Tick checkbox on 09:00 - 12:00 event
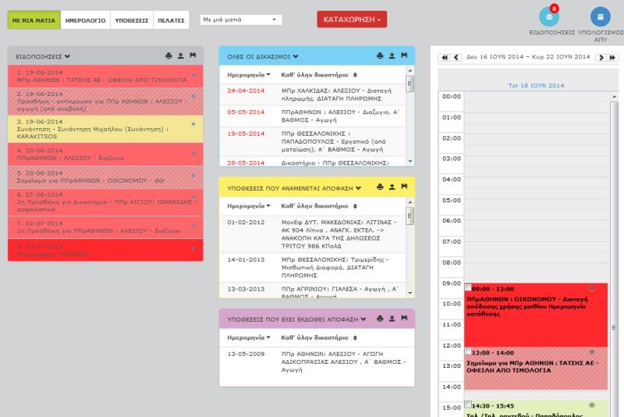The height and width of the screenshot is (417, 624). 468,287
